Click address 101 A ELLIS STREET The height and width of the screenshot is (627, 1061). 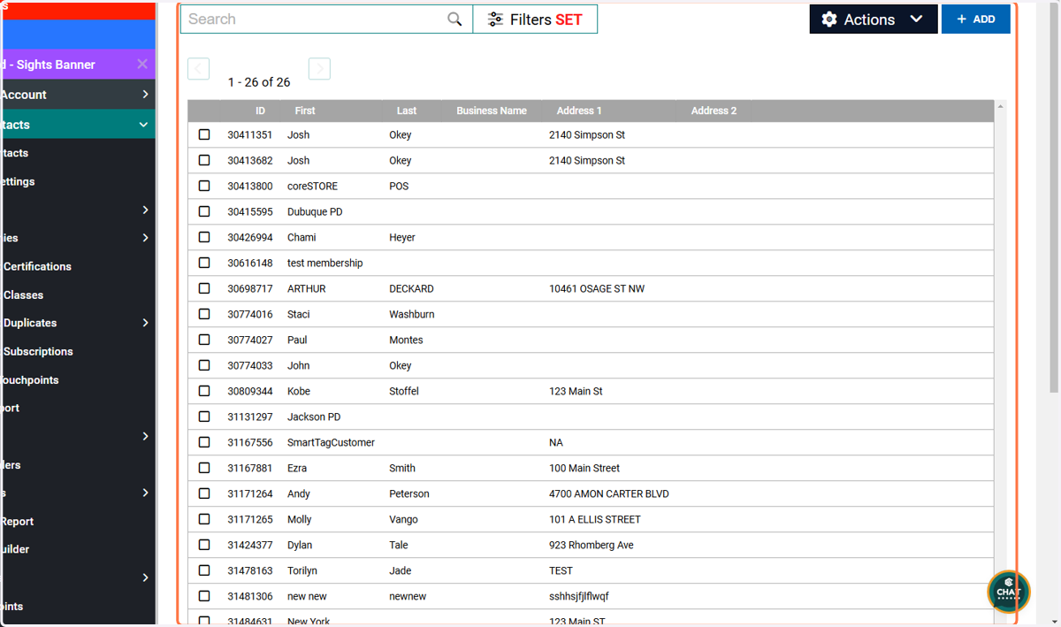[x=595, y=519]
